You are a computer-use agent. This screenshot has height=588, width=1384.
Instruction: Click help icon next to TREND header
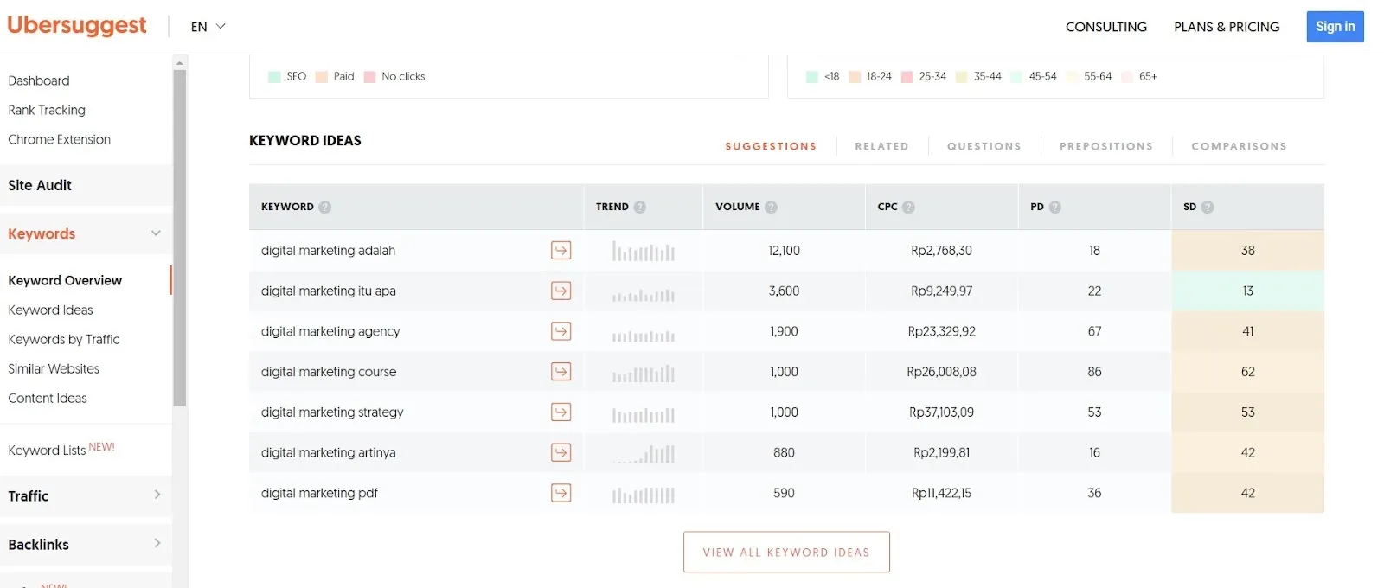[x=639, y=207]
